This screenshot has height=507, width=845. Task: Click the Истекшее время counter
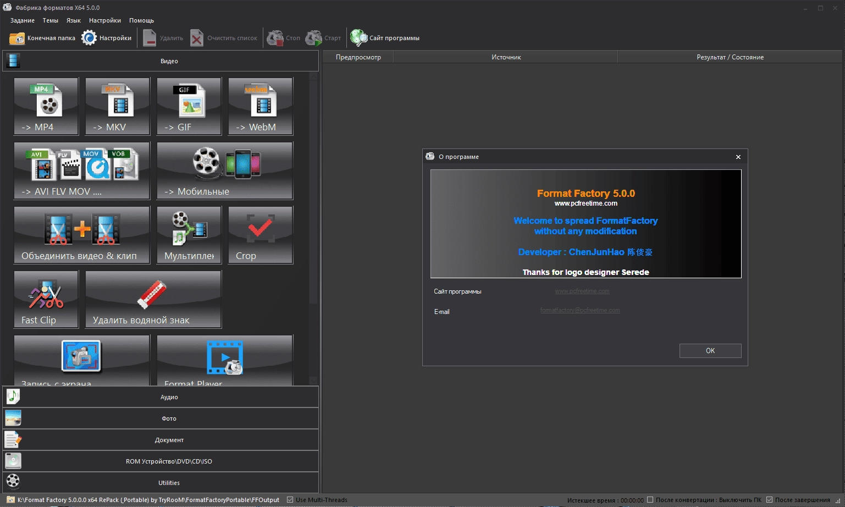[x=605, y=500]
